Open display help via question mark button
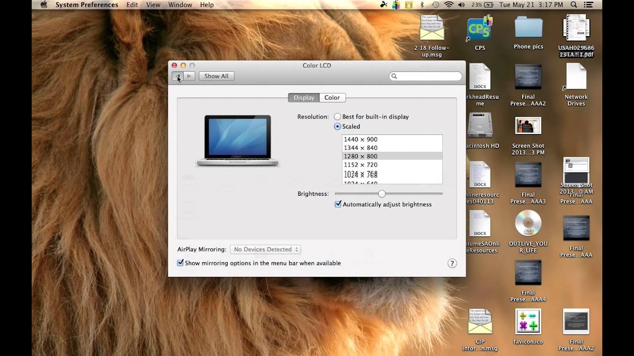The image size is (634, 356). (x=452, y=264)
